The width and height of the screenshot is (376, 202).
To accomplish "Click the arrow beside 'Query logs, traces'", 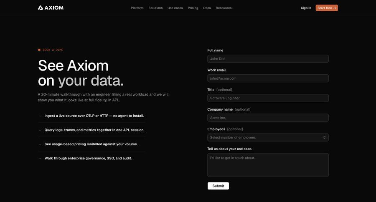I will point(40,130).
